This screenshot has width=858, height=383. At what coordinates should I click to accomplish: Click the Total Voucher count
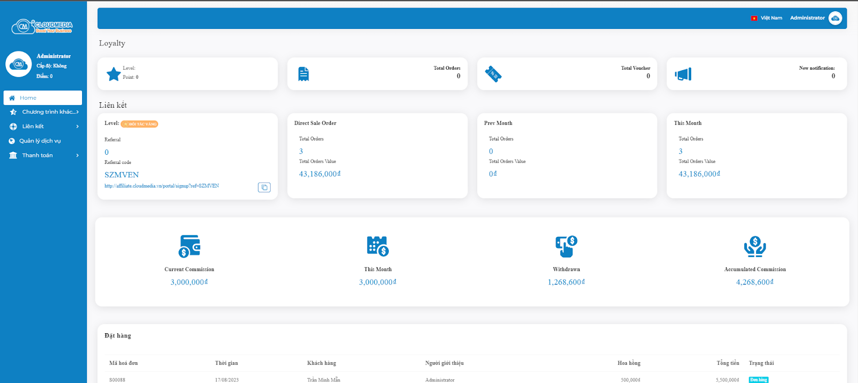click(648, 76)
